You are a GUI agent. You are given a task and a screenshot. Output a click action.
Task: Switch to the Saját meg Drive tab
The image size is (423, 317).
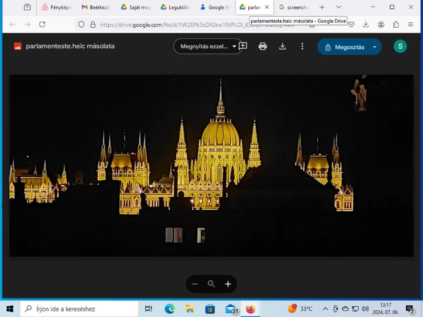click(136, 7)
